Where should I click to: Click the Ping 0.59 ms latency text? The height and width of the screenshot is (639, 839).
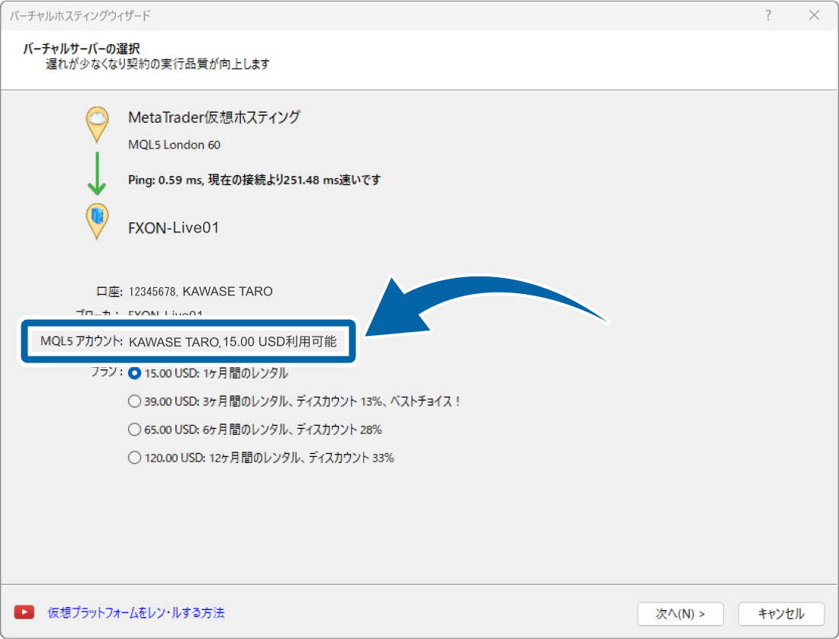(x=254, y=181)
